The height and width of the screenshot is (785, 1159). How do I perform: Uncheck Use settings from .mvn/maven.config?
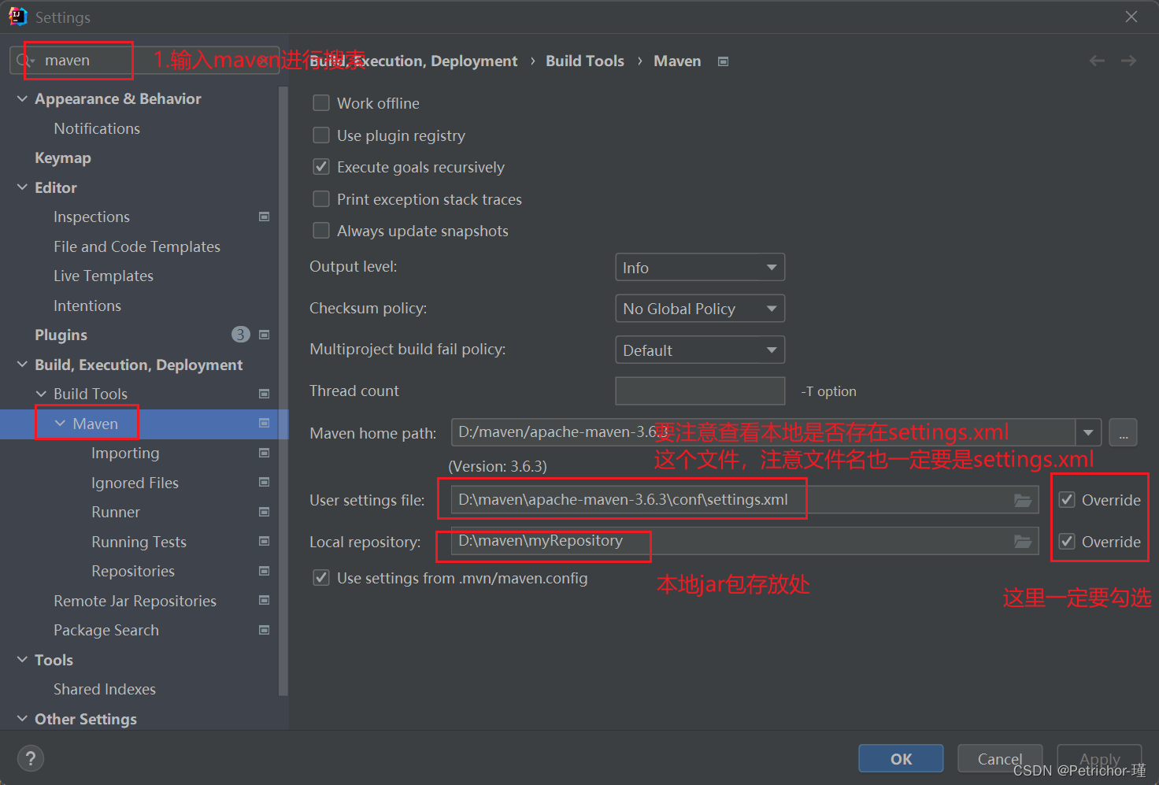(x=321, y=578)
